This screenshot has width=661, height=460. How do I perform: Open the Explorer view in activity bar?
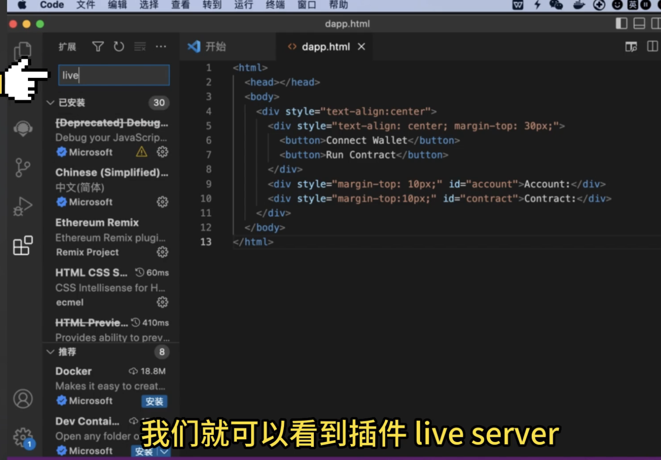pyautogui.click(x=23, y=50)
